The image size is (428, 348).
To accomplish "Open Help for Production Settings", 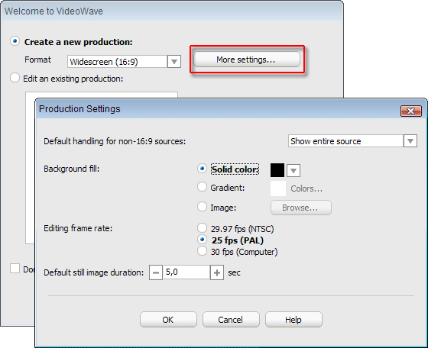I will (x=293, y=320).
